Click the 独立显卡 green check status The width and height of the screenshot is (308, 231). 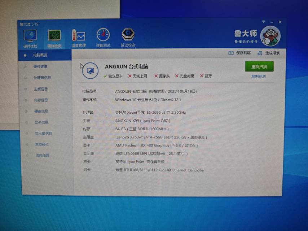click(x=113, y=76)
